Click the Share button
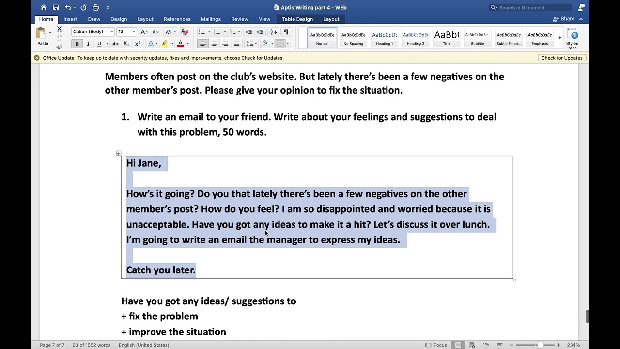620x349 pixels. 563,19
